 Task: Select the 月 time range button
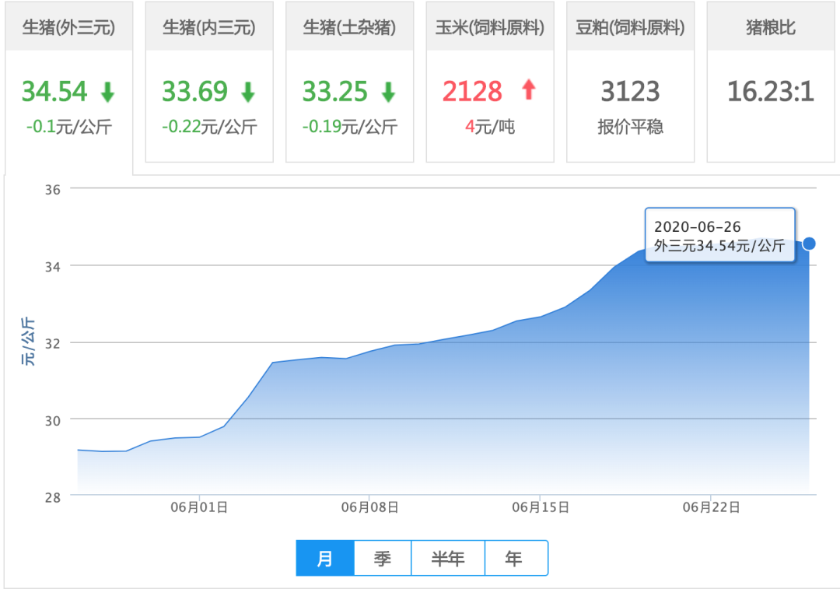click(325, 559)
